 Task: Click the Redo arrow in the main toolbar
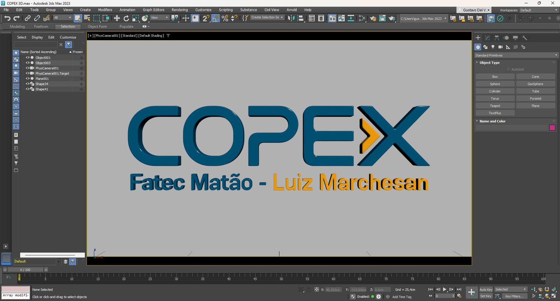click(16, 18)
